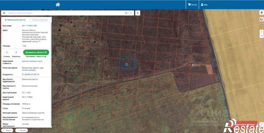This screenshot has height=133, width=264.
Task: Select permitted use text для индивидуального жилищного строительства
Action: tap(33, 118)
